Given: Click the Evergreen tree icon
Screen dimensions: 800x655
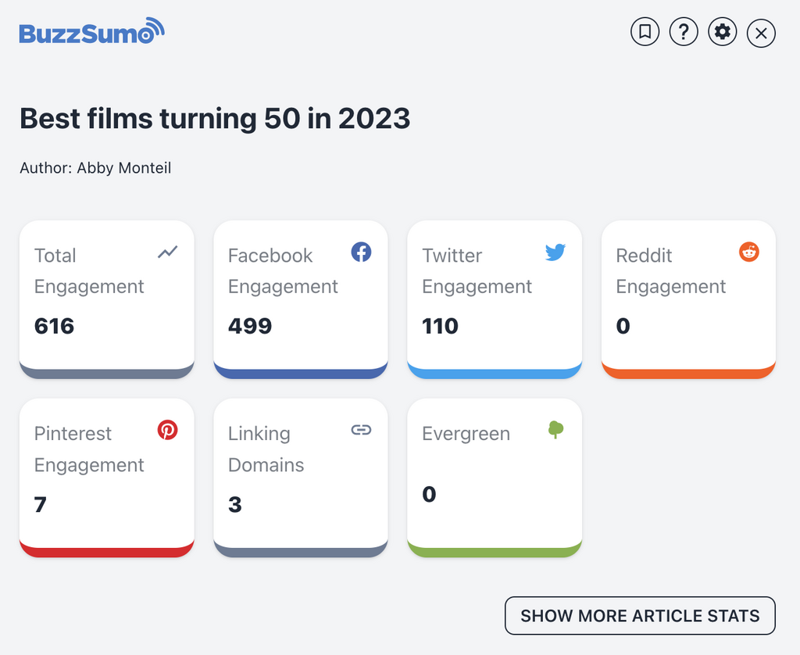Looking at the screenshot, I should [555, 429].
